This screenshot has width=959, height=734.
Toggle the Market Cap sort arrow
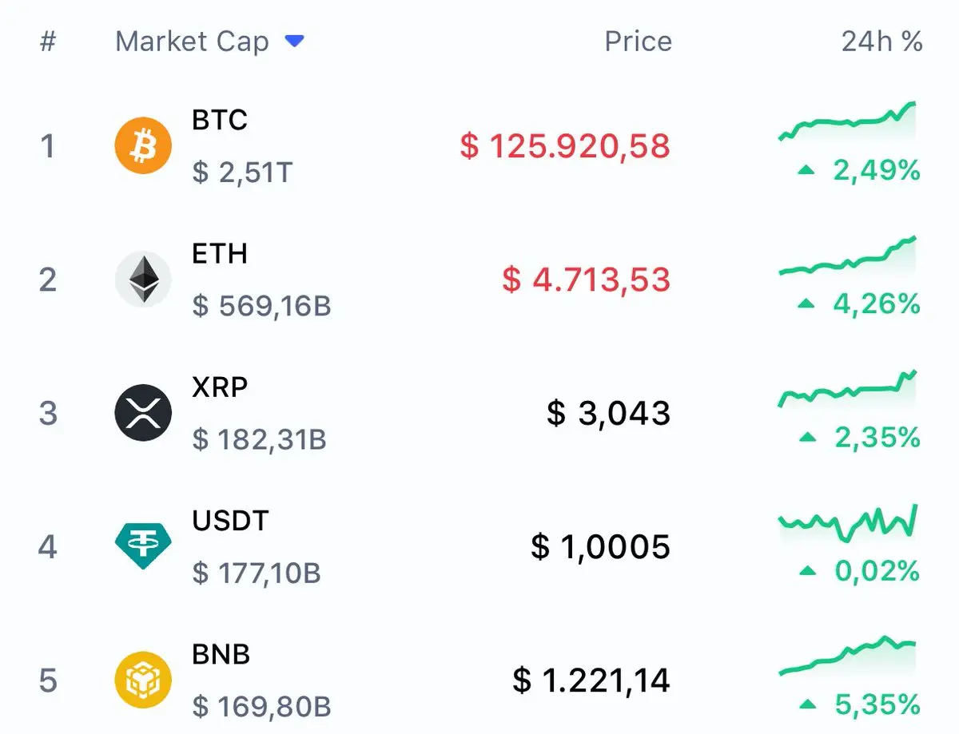tap(295, 42)
